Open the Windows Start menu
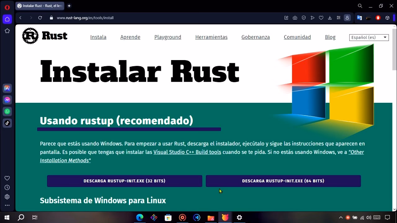 pos(7,217)
